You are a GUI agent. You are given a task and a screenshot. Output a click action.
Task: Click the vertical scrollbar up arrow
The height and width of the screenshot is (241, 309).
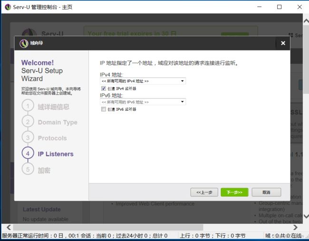point(306,21)
